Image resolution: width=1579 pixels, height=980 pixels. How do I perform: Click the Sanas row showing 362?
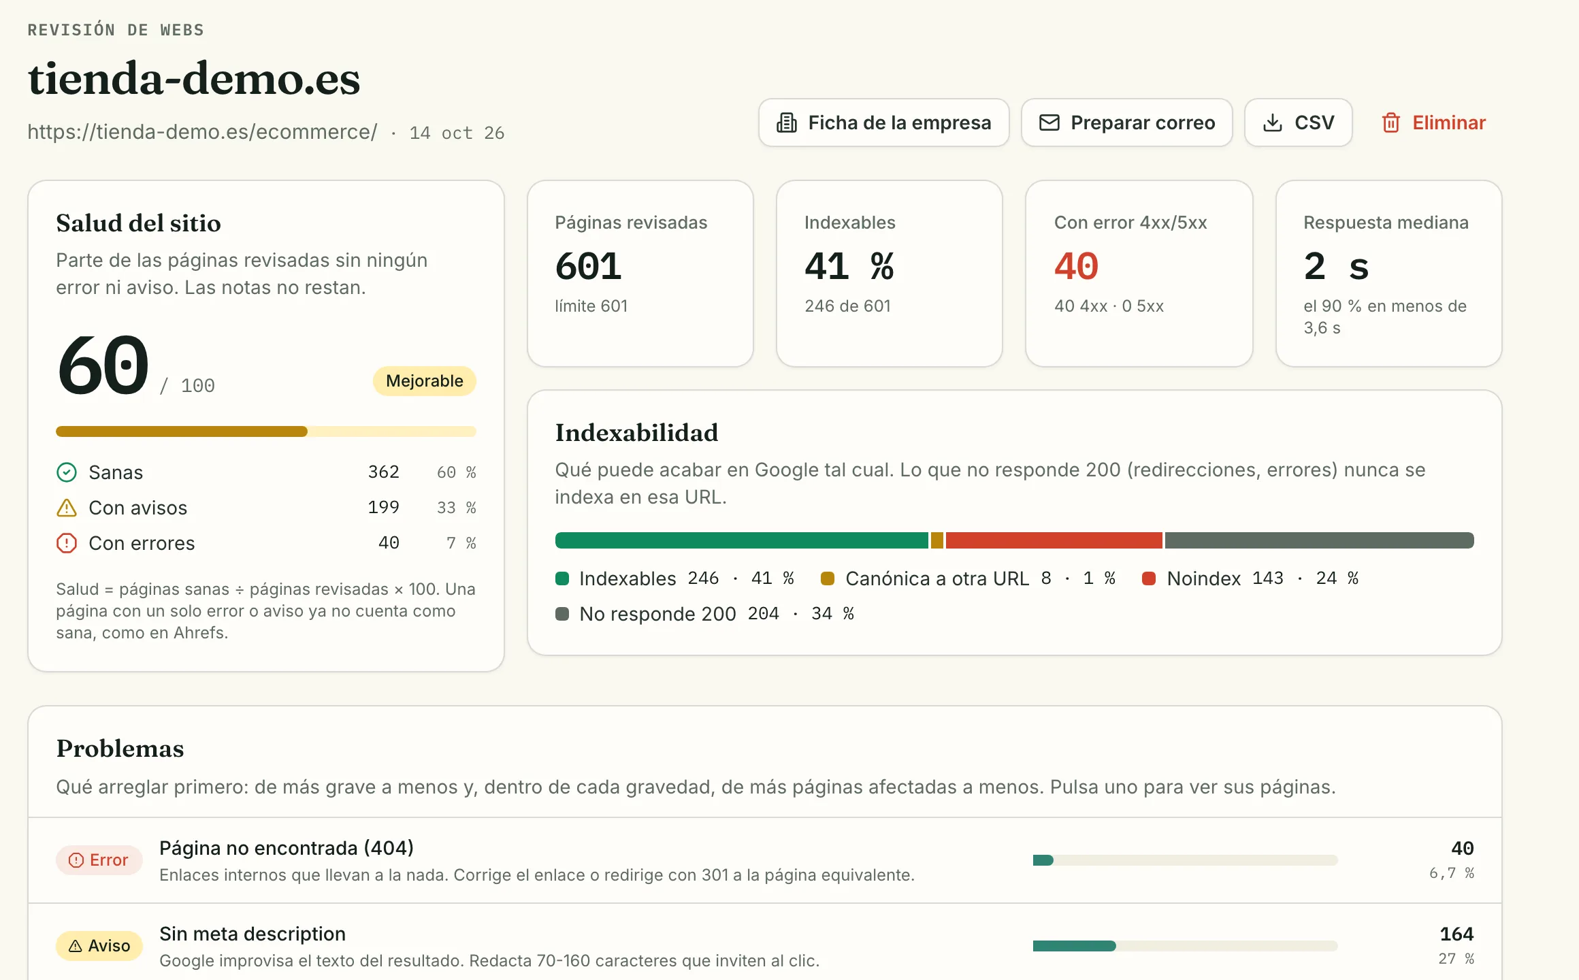pos(266,472)
